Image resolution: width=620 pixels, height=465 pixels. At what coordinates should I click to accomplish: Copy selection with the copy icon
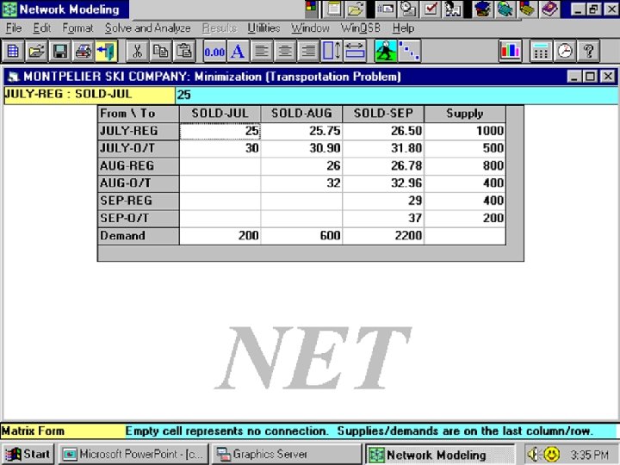point(160,51)
